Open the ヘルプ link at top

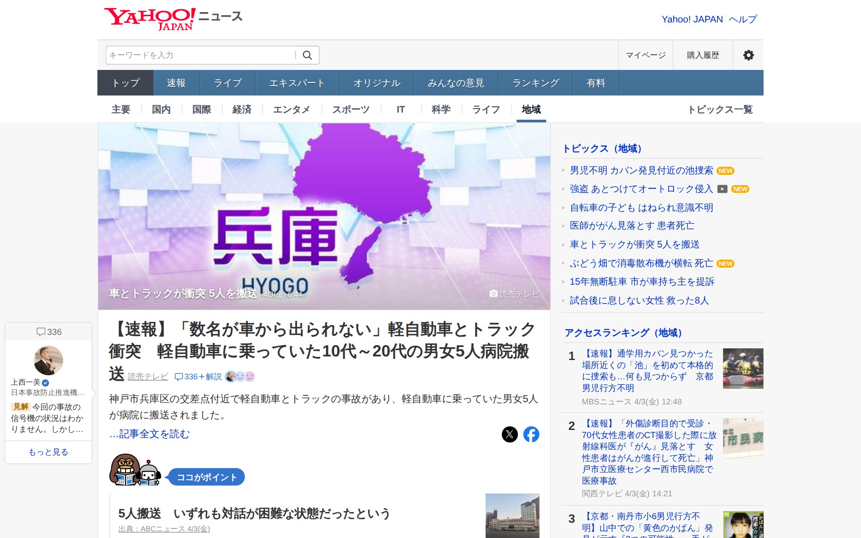pos(743,19)
